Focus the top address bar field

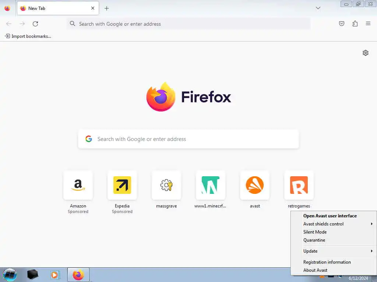pyautogui.click(x=188, y=24)
